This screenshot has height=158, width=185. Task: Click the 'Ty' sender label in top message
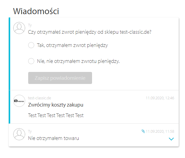tap(30, 25)
